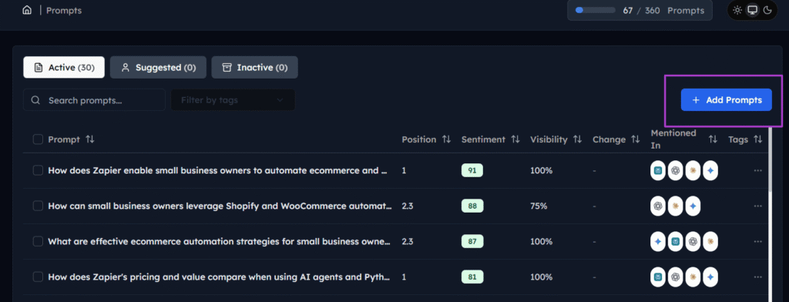Switch to the Inactive (0) tab

point(254,68)
